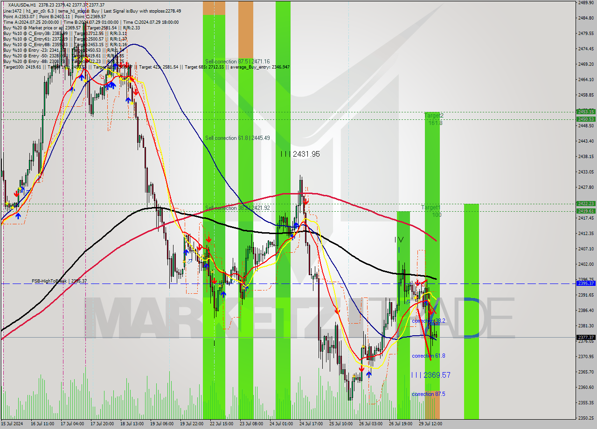
Task: Click the blue 'I I I 2369.57' label
Action: pyautogui.click(x=431, y=375)
